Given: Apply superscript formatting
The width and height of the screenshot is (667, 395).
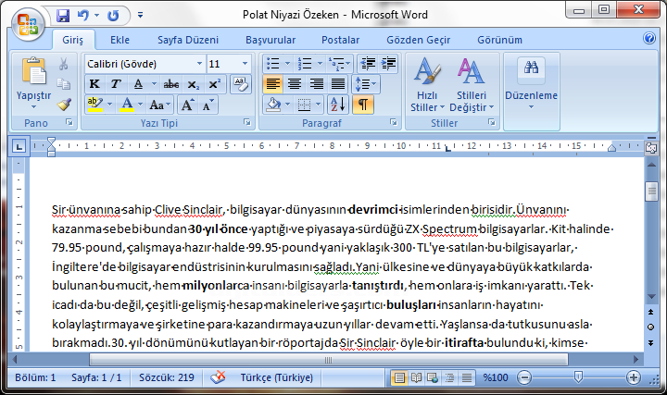Looking at the screenshot, I should pyautogui.click(x=215, y=84).
